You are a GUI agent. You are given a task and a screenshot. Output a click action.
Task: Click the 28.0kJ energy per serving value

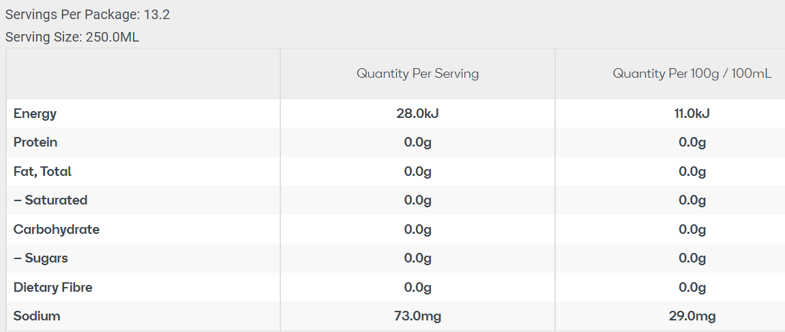(x=417, y=114)
